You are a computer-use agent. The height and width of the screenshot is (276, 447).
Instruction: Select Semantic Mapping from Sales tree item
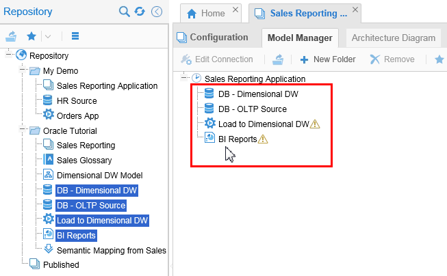point(111,250)
